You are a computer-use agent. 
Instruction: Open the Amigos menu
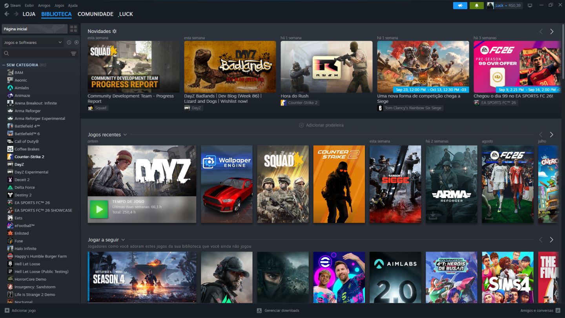pyautogui.click(x=44, y=5)
